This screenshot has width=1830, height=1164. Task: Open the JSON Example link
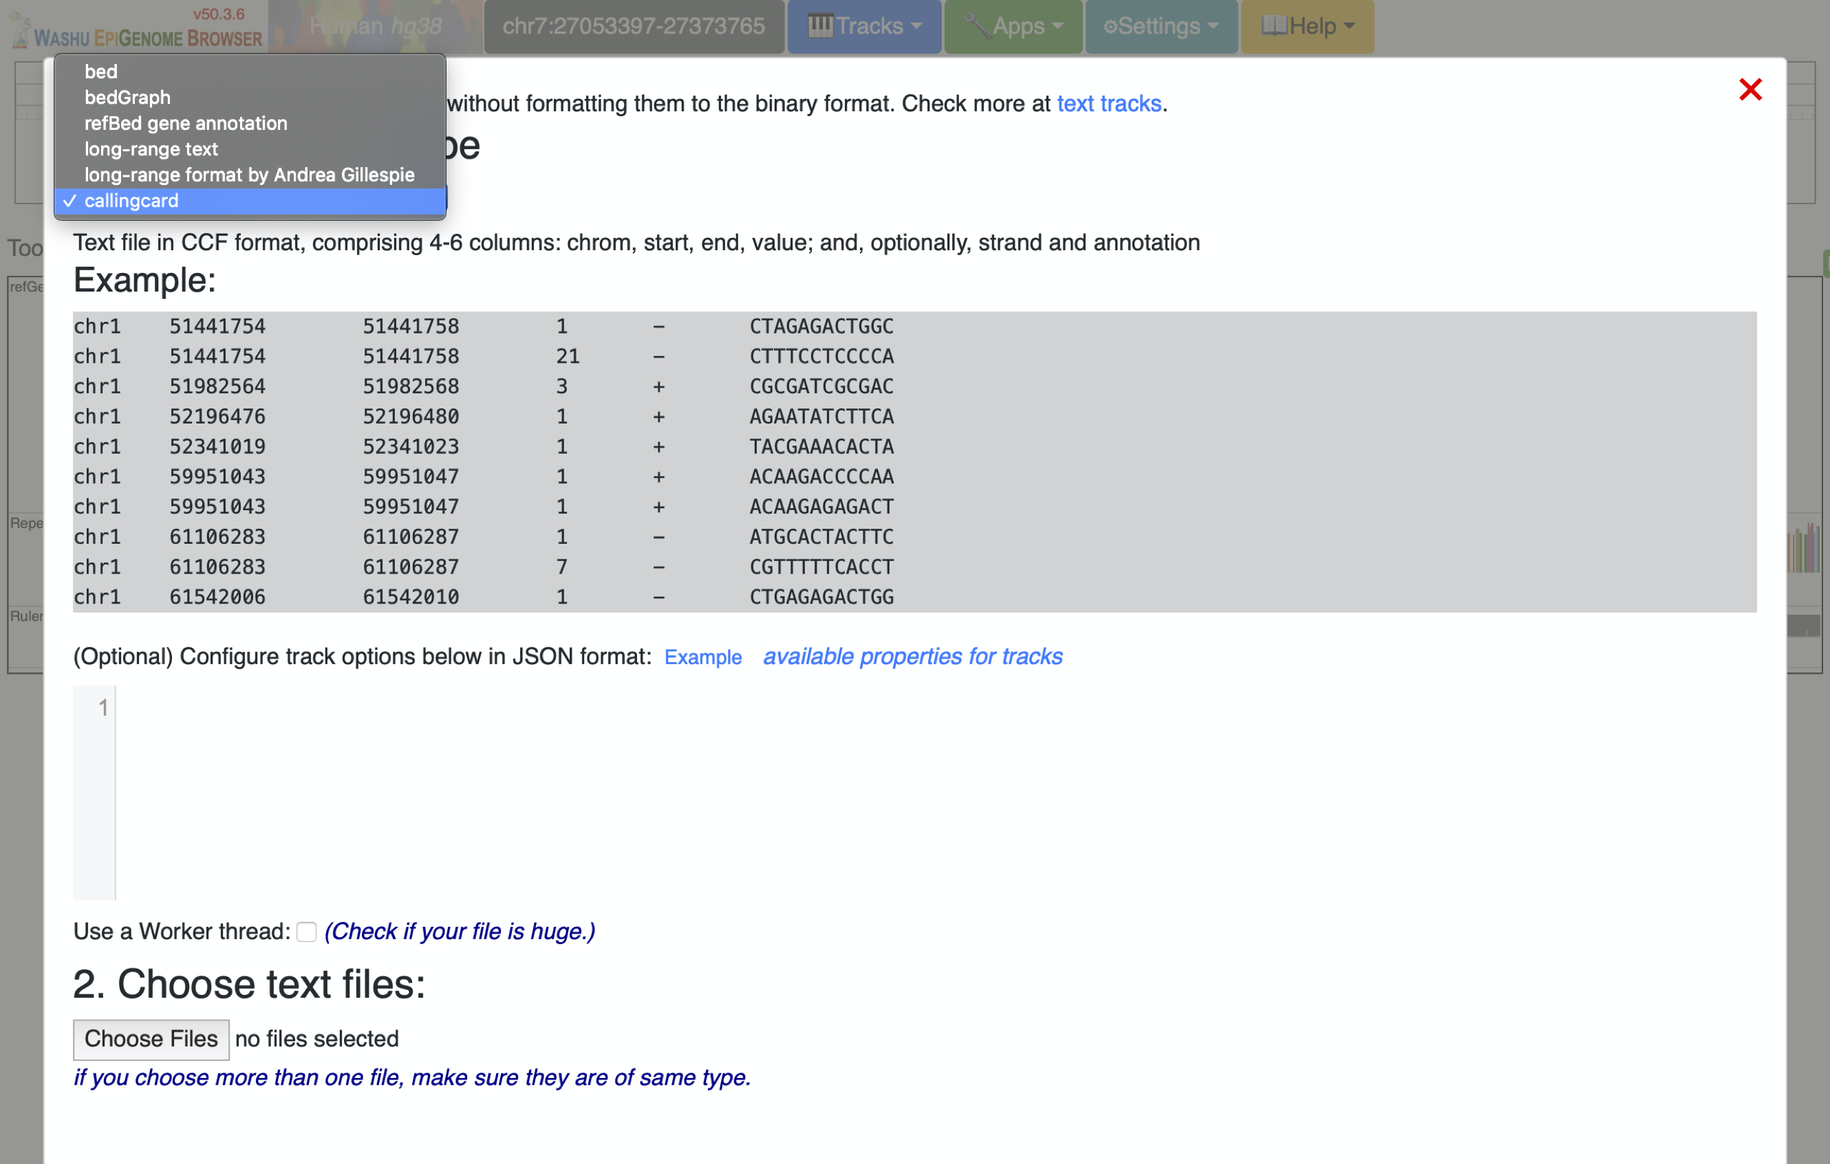702,657
